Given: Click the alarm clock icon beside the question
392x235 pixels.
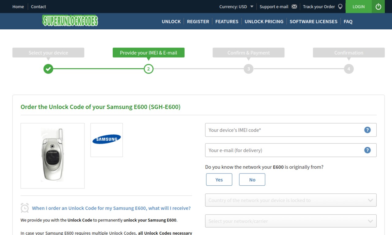Looking at the screenshot, I should pyautogui.click(x=25, y=208).
